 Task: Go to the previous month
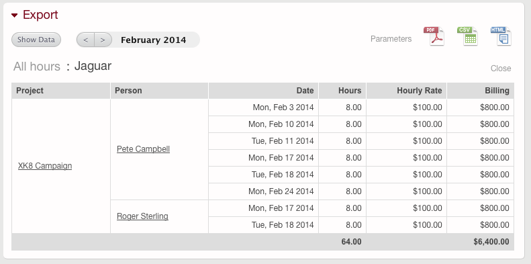86,40
